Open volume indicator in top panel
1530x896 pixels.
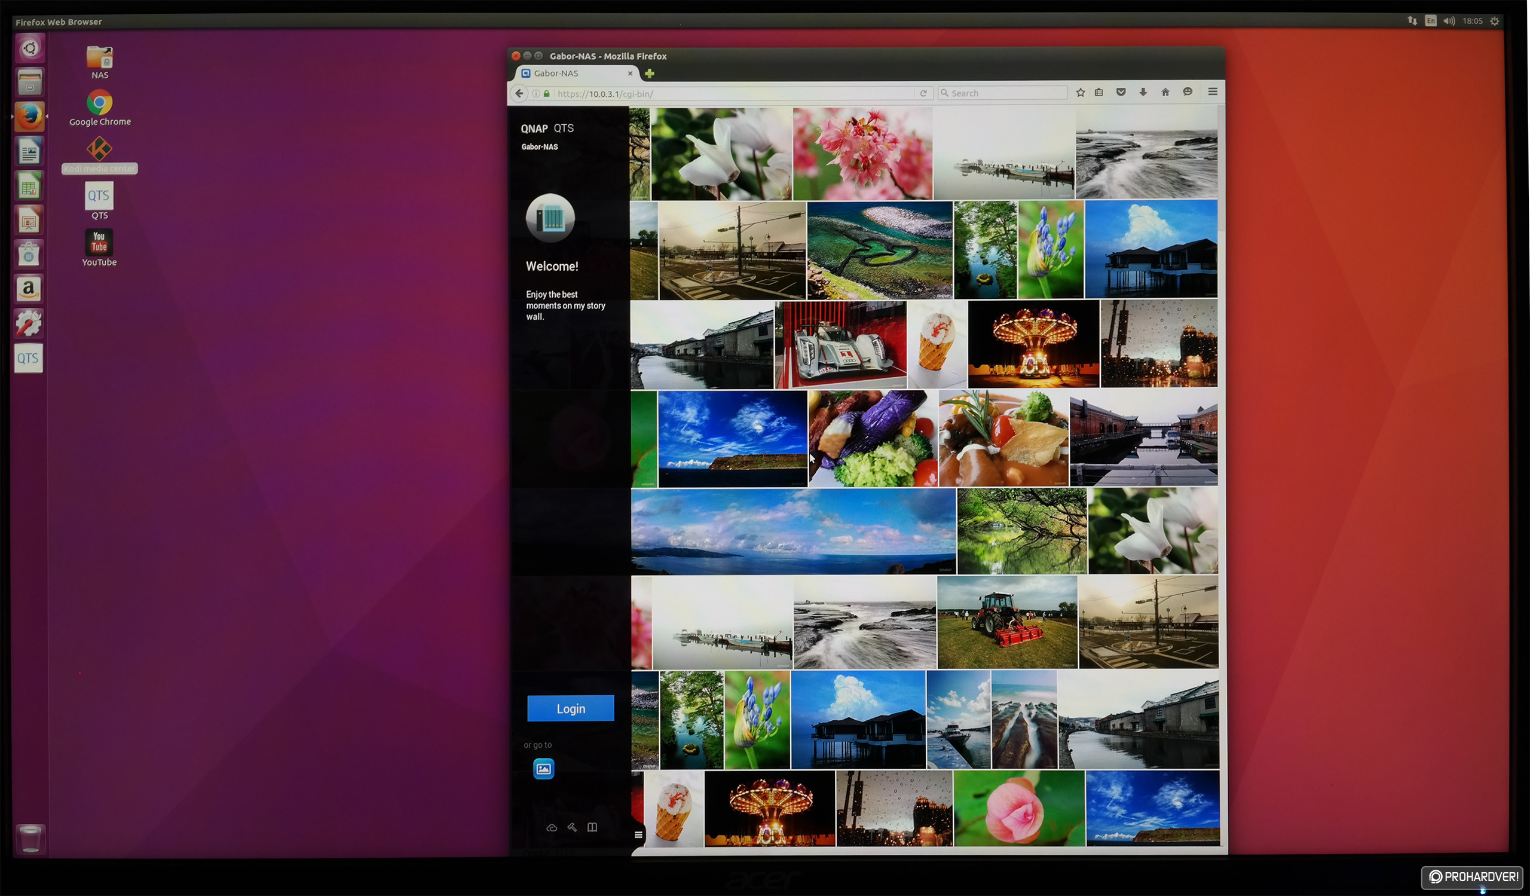pyautogui.click(x=1449, y=21)
